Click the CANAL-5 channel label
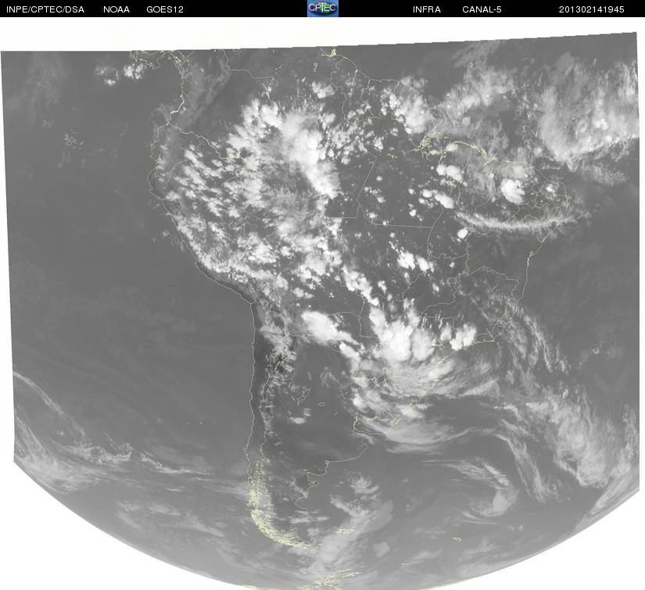The width and height of the screenshot is (645, 590). [x=482, y=9]
